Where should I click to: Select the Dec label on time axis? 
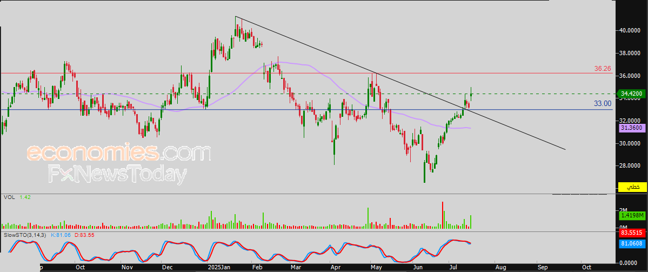[168, 268]
